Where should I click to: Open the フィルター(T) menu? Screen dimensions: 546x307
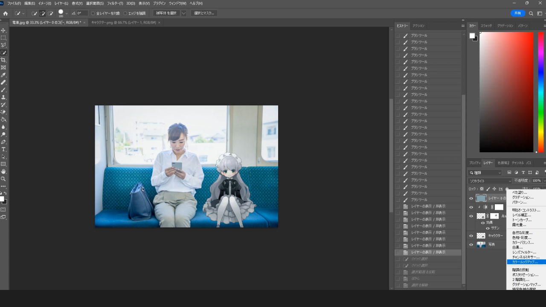[115, 3]
